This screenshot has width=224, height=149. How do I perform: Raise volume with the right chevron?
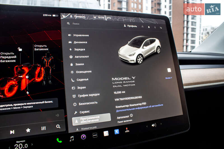(161, 124)
